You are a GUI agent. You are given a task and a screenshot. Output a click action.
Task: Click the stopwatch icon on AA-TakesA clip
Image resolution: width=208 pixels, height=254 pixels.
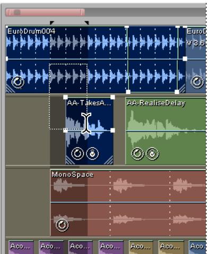coord(92,153)
